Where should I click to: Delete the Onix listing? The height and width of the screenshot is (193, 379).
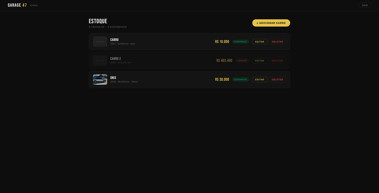[277, 80]
